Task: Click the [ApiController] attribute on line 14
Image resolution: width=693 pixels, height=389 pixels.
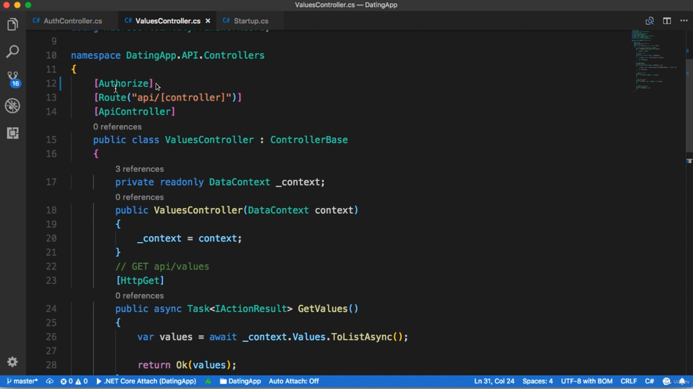Action: [134, 112]
